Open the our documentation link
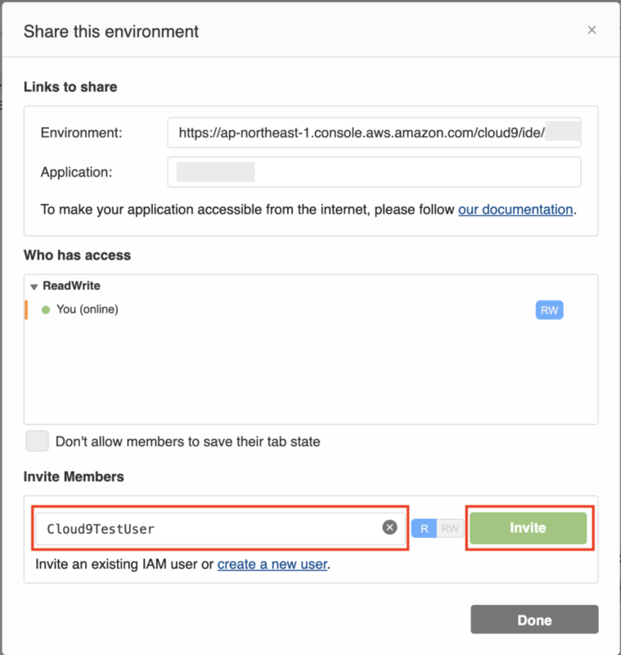 click(515, 210)
